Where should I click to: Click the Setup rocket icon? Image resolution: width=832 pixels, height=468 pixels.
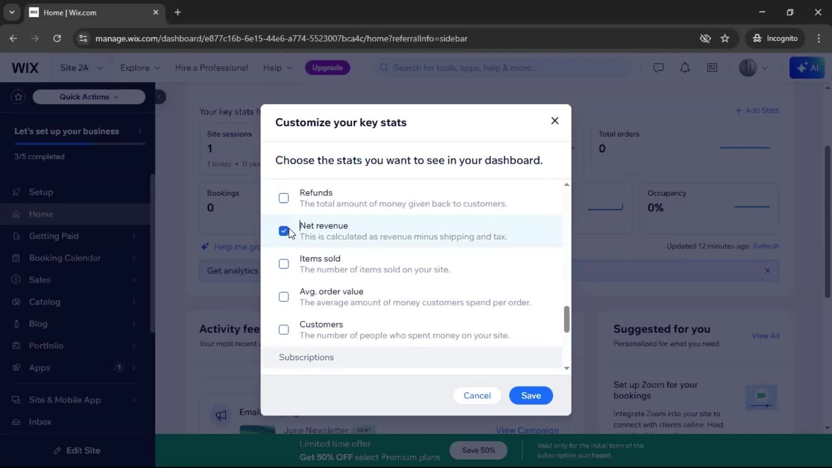click(x=16, y=192)
